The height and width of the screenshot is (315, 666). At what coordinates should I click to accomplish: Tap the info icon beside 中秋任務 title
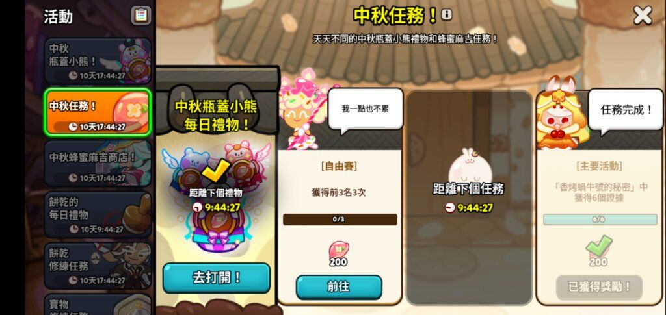click(446, 15)
